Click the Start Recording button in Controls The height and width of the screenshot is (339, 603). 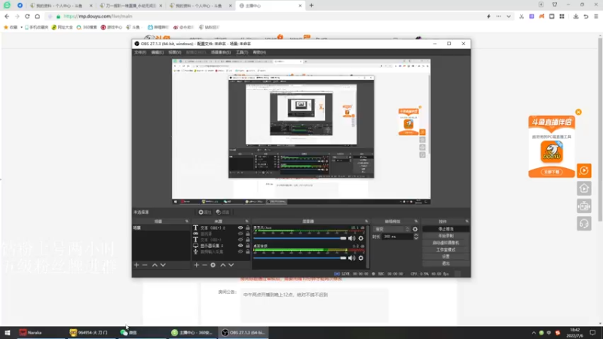[445, 236]
